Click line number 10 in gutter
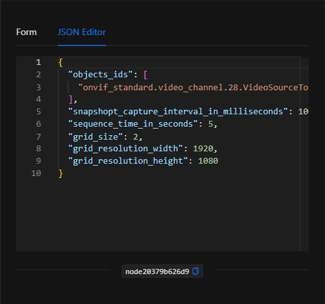 pos(36,173)
